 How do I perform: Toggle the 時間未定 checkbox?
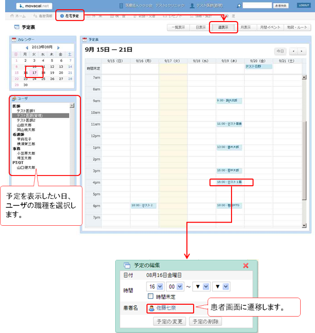coord(150,297)
